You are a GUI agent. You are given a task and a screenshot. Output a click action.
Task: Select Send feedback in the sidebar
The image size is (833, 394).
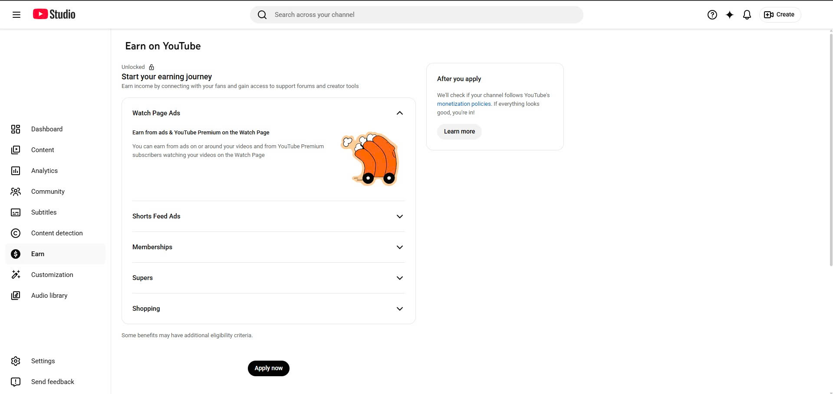coord(55,382)
